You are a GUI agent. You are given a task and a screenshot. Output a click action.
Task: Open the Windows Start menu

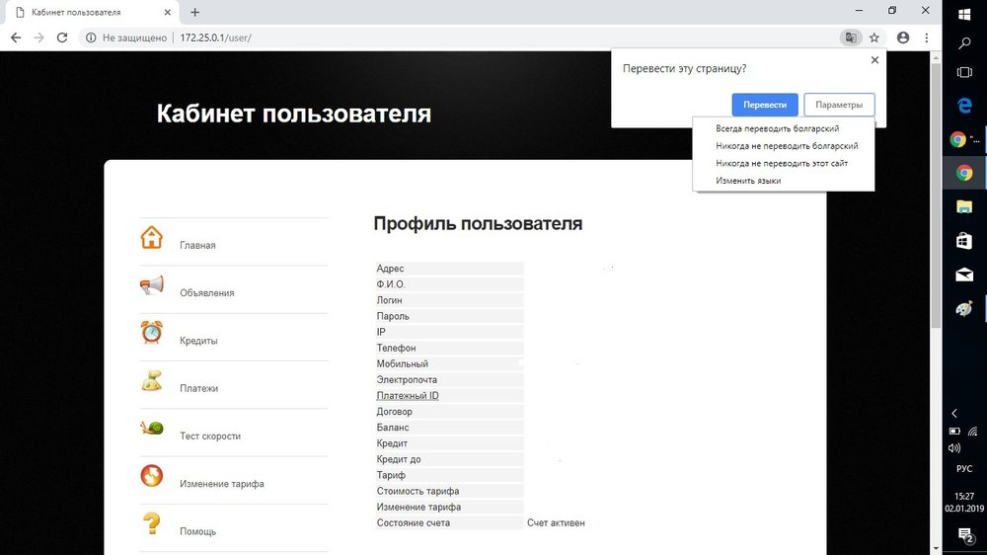coord(964,14)
